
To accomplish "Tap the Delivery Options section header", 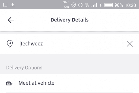I will tap(24, 68).
